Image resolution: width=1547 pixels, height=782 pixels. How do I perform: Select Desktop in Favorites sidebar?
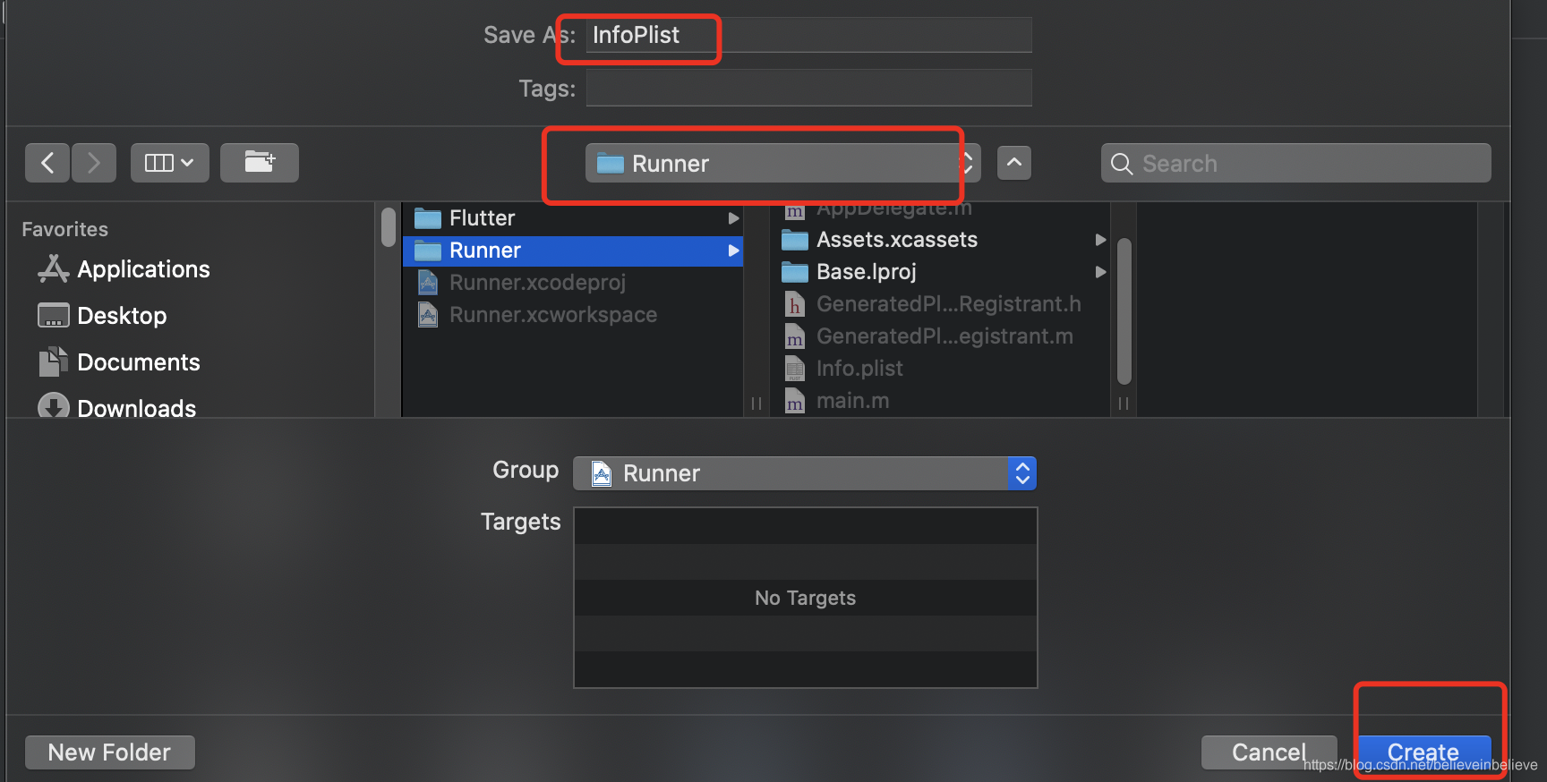122,316
